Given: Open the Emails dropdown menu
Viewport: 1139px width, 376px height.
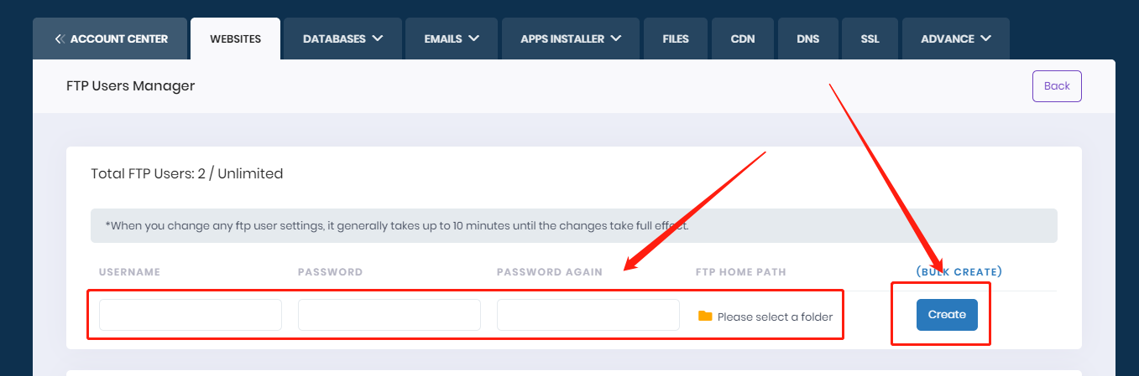Looking at the screenshot, I should pos(452,39).
